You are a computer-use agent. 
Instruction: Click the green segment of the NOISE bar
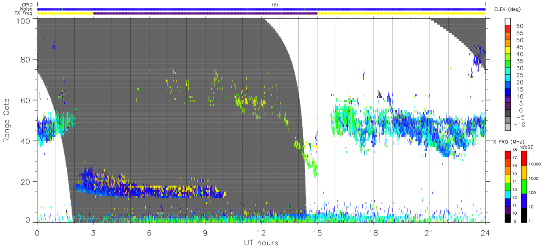(524, 187)
